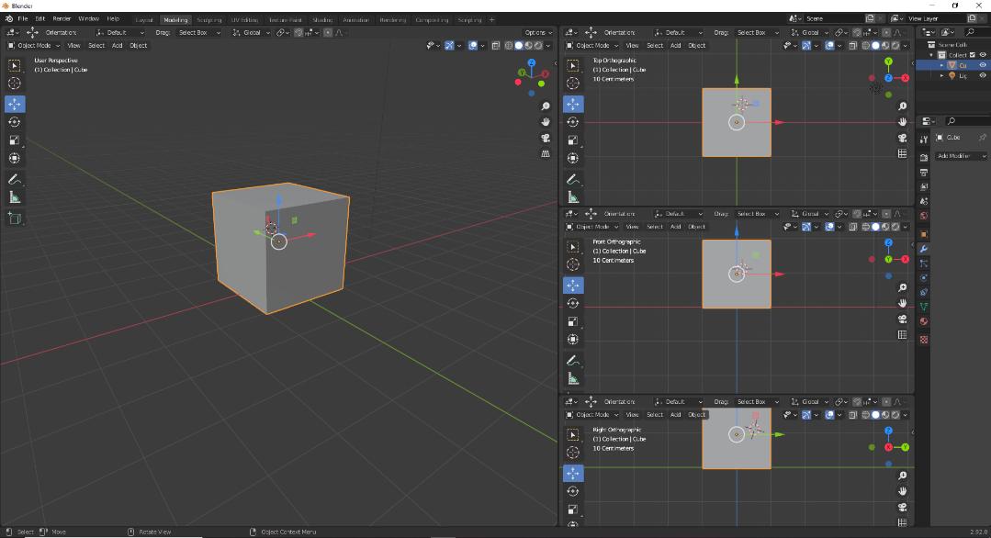The height and width of the screenshot is (538, 991).
Task: Select the Transform tool in User Perspective viewport
Action: click(x=15, y=159)
